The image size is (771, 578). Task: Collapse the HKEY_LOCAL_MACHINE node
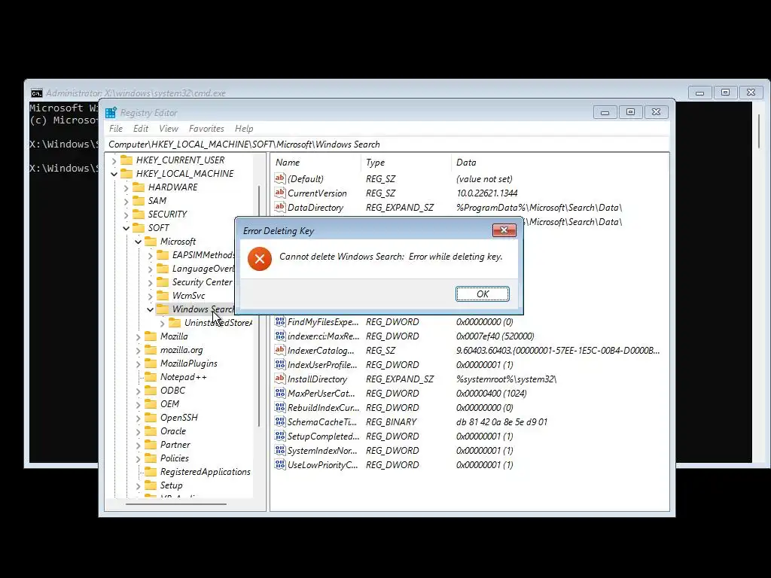[x=114, y=174]
